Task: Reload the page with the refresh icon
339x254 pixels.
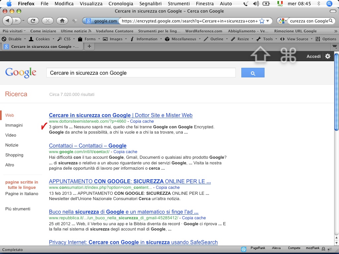Action: [33, 21]
